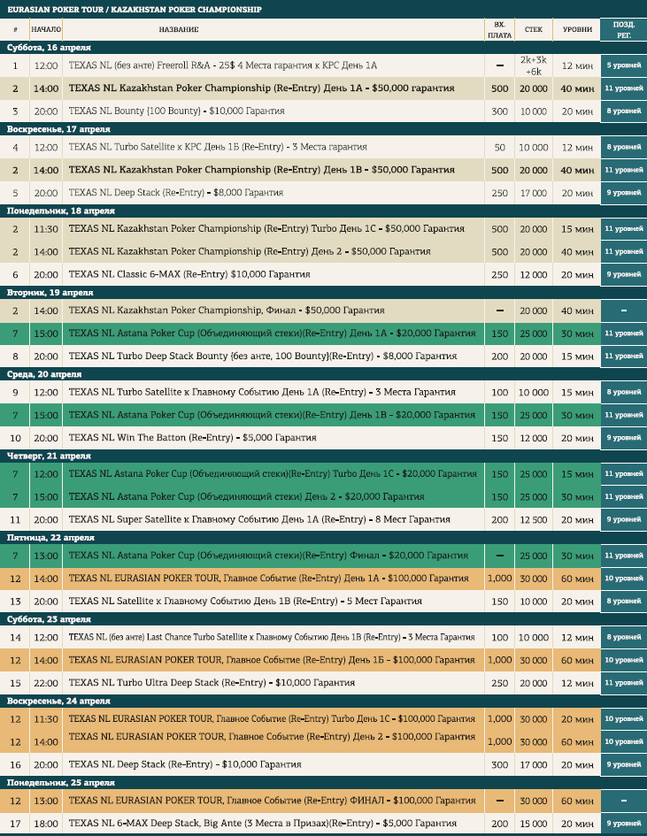This screenshot has height=836, width=647.
Task: Click the ВХ. ПЛАТА column header
Action: click(x=499, y=29)
